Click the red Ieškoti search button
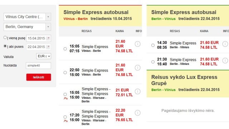The height and width of the screenshot is (129, 229). click(39, 77)
